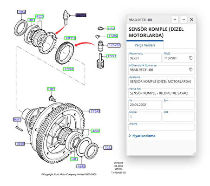Select the HB1 bolt callout label
This screenshot has height=186, width=210.
51,89
